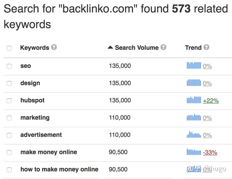View the design trend bar chart

pos(194,83)
